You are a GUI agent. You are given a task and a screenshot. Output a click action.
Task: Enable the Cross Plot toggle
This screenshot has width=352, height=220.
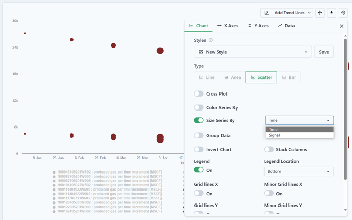coord(199,94)
